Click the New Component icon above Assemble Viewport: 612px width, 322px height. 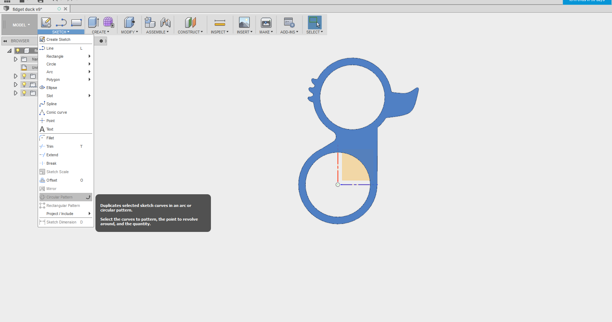(x=150, y=23)
